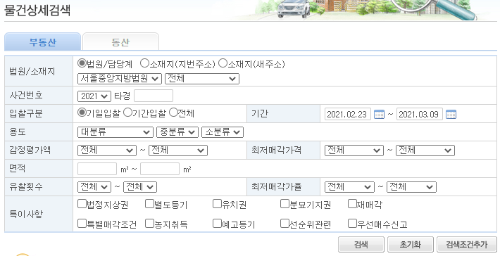Open the 유찰횟수 minimum dropdown
The image size is (500, 256).
(94, 187)
